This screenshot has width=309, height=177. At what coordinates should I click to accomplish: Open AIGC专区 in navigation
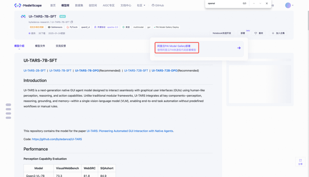tap(109, 5)
